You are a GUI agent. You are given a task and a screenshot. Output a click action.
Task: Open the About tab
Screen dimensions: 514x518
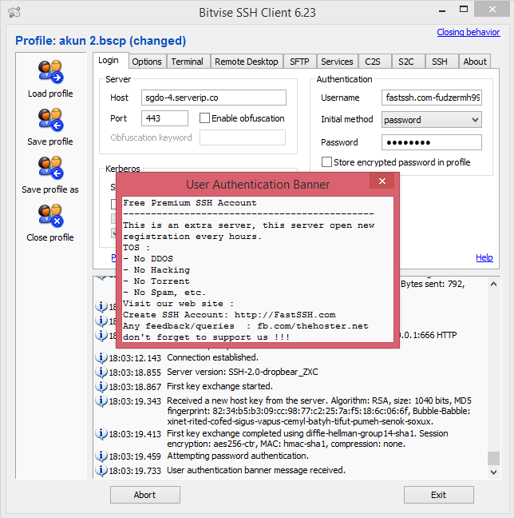475,62
